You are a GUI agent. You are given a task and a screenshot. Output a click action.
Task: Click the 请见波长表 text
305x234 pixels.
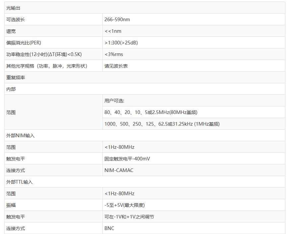(116, 66)
